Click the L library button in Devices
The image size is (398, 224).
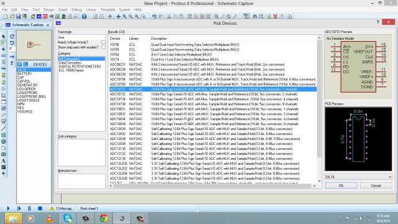25,64
